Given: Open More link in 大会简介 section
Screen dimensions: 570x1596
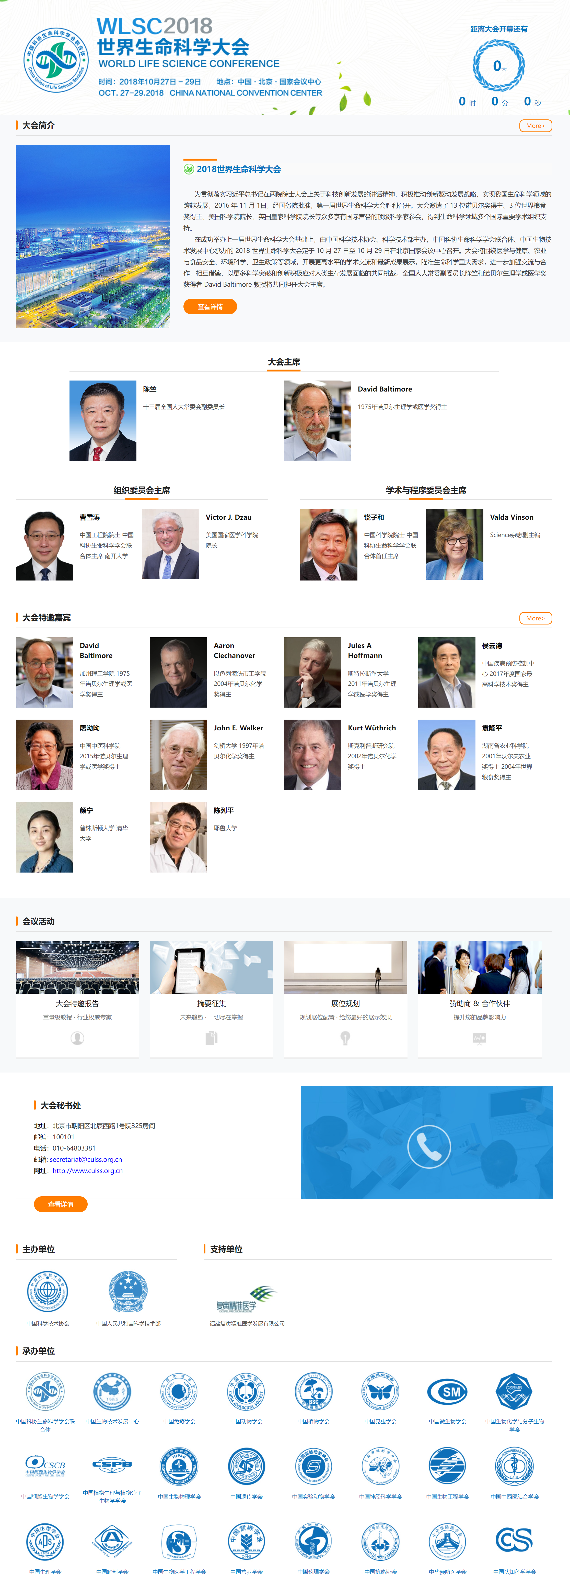Looking at the screenshot, I should 535,126.
